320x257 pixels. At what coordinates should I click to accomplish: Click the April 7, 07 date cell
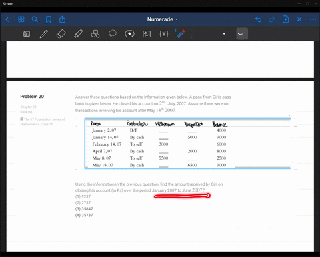102,151
